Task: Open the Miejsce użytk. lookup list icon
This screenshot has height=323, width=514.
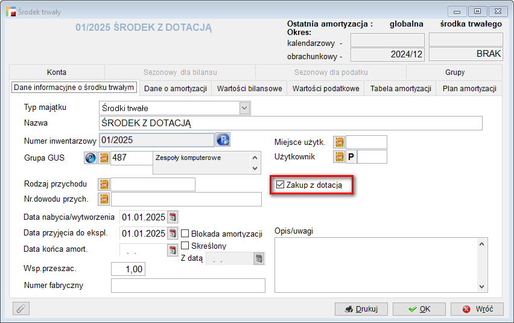Action: (x=339, y=142)
